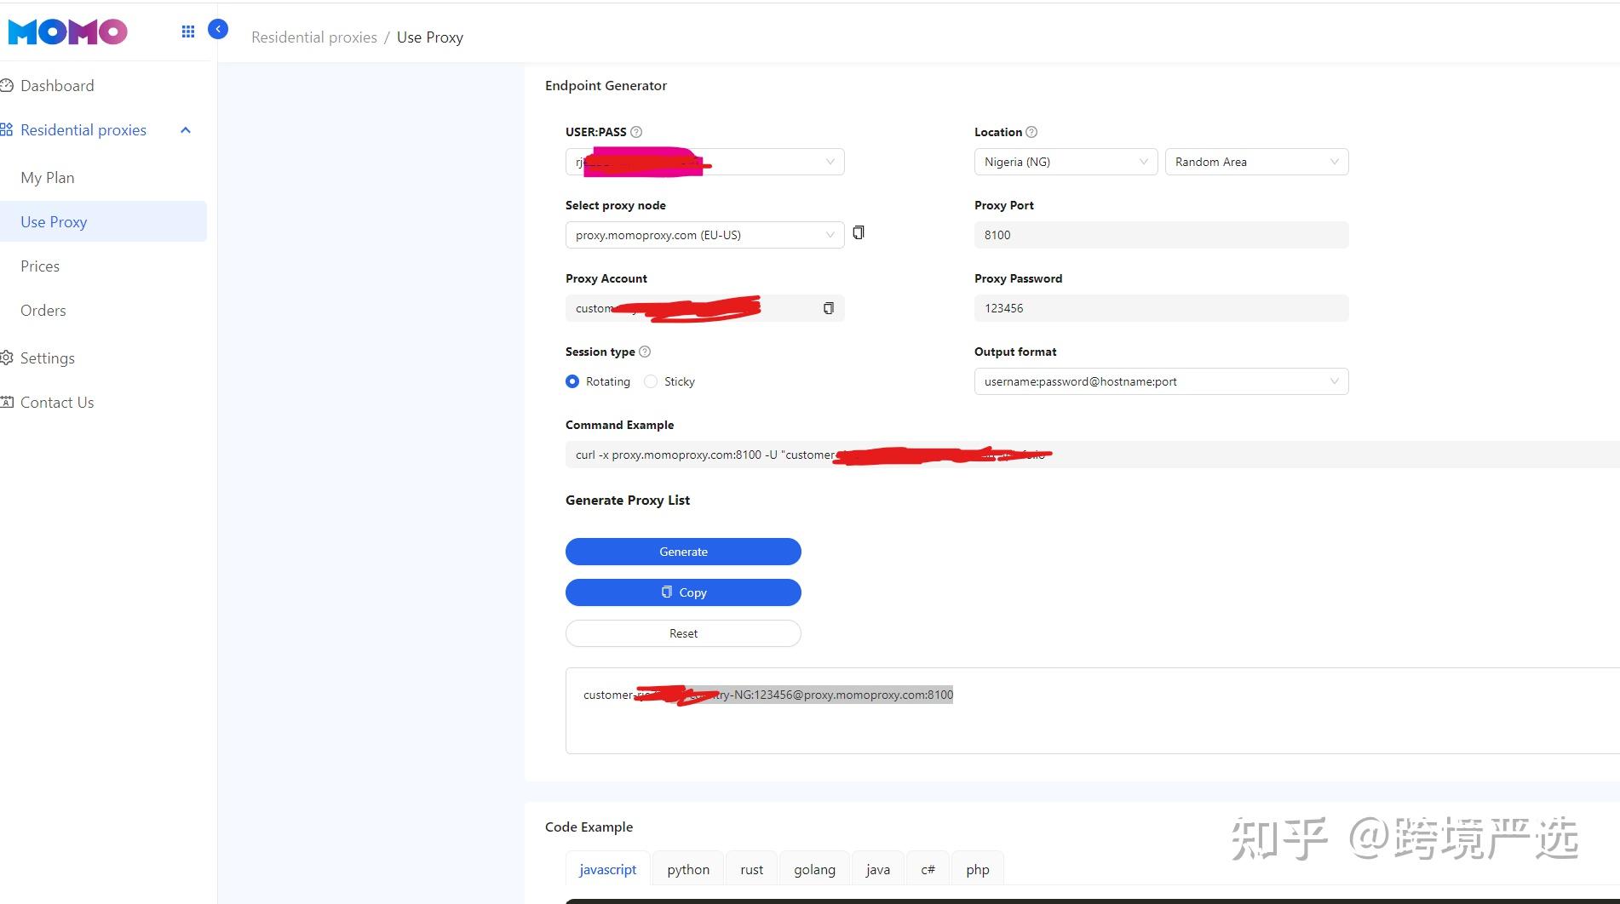Click the Code Example heading
Image resolution: width=1620 pixels, height=904 pixels.
click(589, 827)
